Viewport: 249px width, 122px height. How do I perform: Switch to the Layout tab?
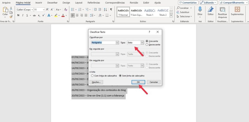coord(79,3)
